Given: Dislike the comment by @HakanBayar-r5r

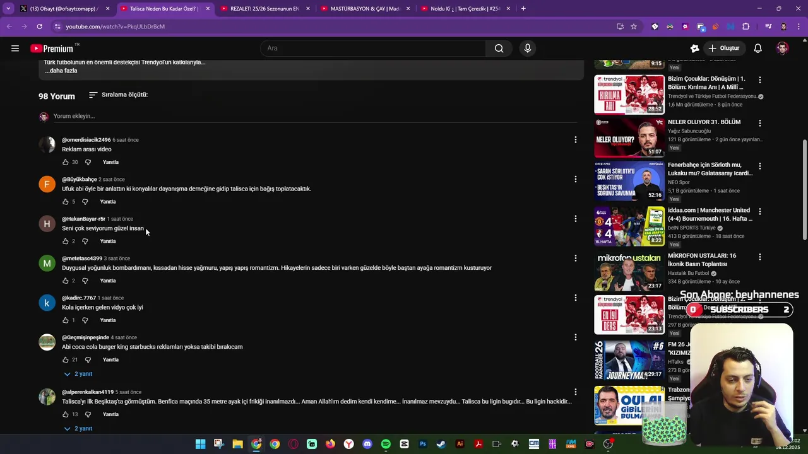Looking at the screenshot, I should 85,242.
